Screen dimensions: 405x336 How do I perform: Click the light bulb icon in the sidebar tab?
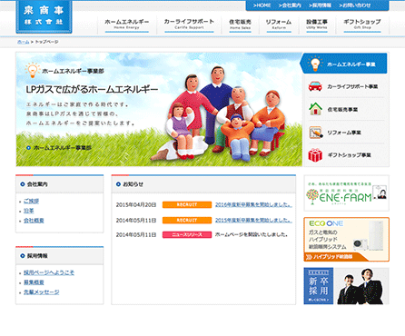pyautogui.click(x=315, y=64)
